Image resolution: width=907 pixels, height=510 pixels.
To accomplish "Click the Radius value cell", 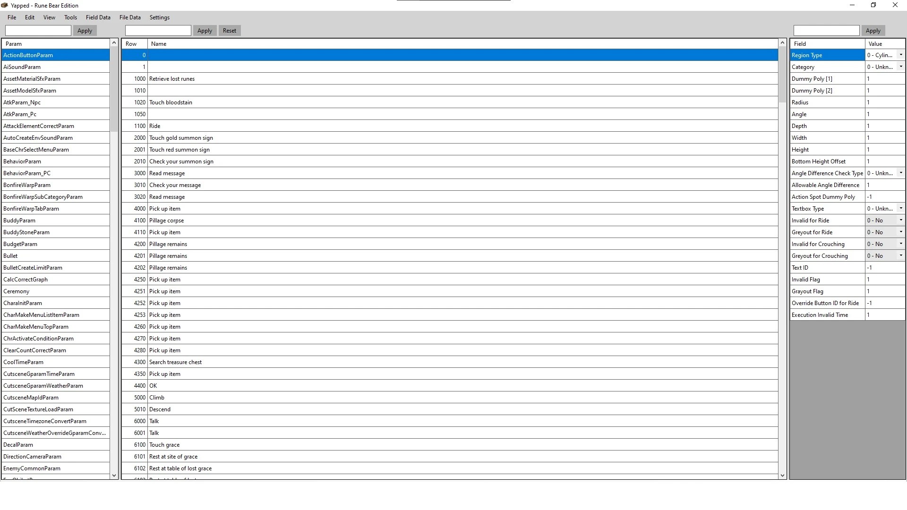I will pyautogui.click(x=885, y=102).
